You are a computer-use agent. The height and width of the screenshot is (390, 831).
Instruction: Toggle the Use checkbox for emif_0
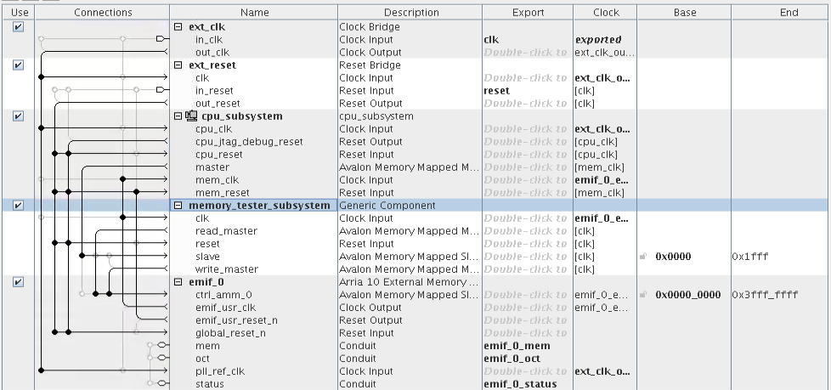coord(19,282)
